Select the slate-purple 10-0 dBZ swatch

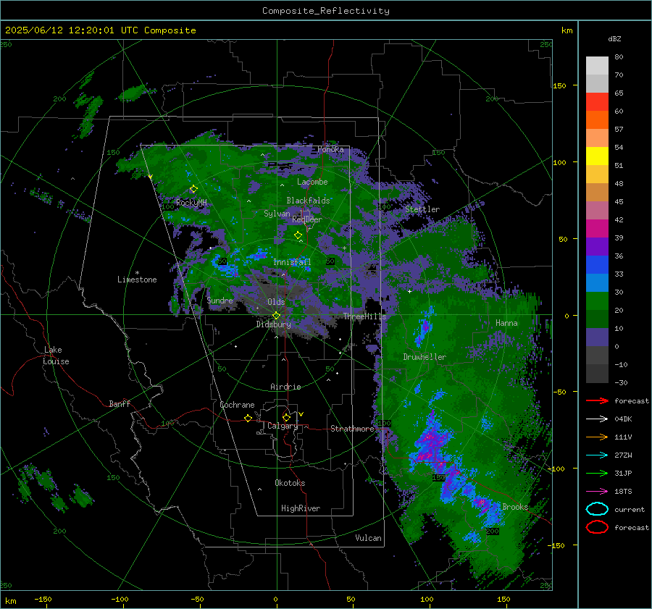pyautogui.click(x=597, y=337)
